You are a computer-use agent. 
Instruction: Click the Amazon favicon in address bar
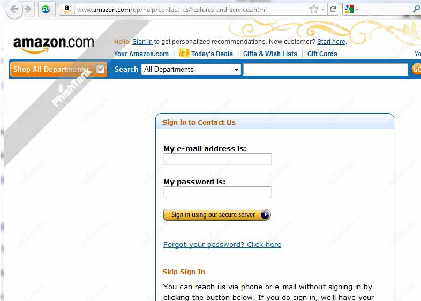click(x=66, y=10)
